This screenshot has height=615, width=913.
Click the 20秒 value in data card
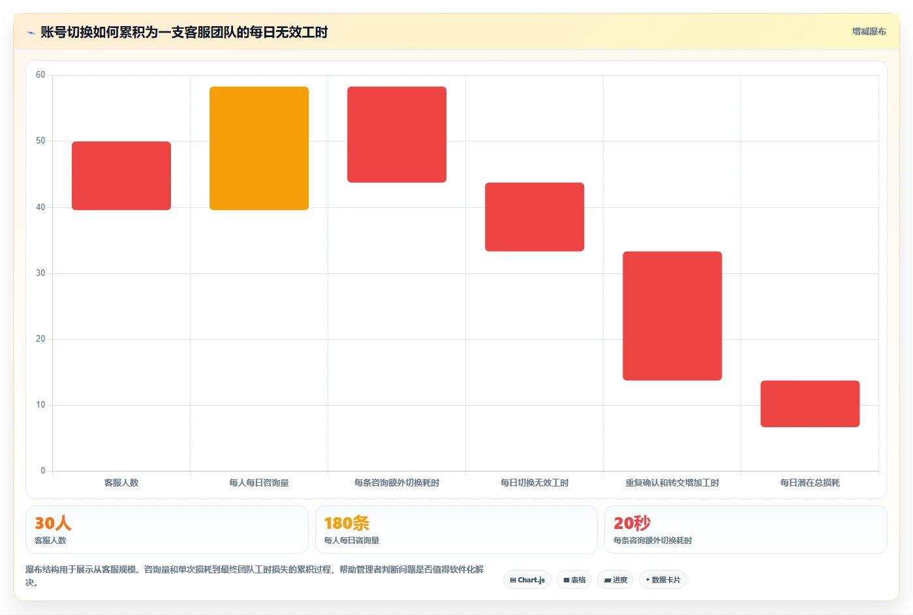(632, 523)
